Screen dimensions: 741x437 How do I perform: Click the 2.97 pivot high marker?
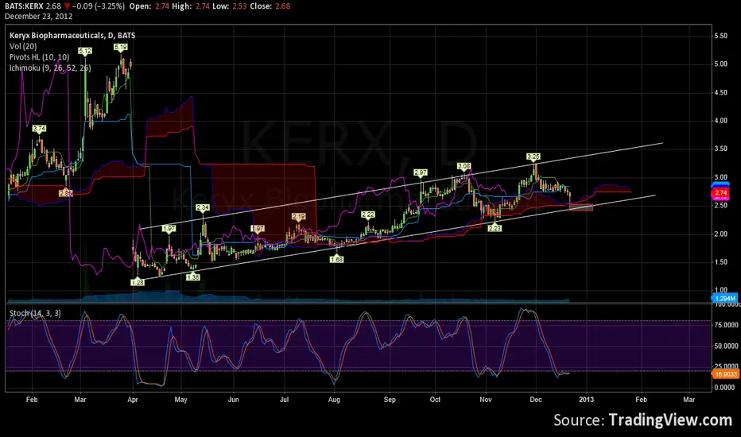point(421,173)
